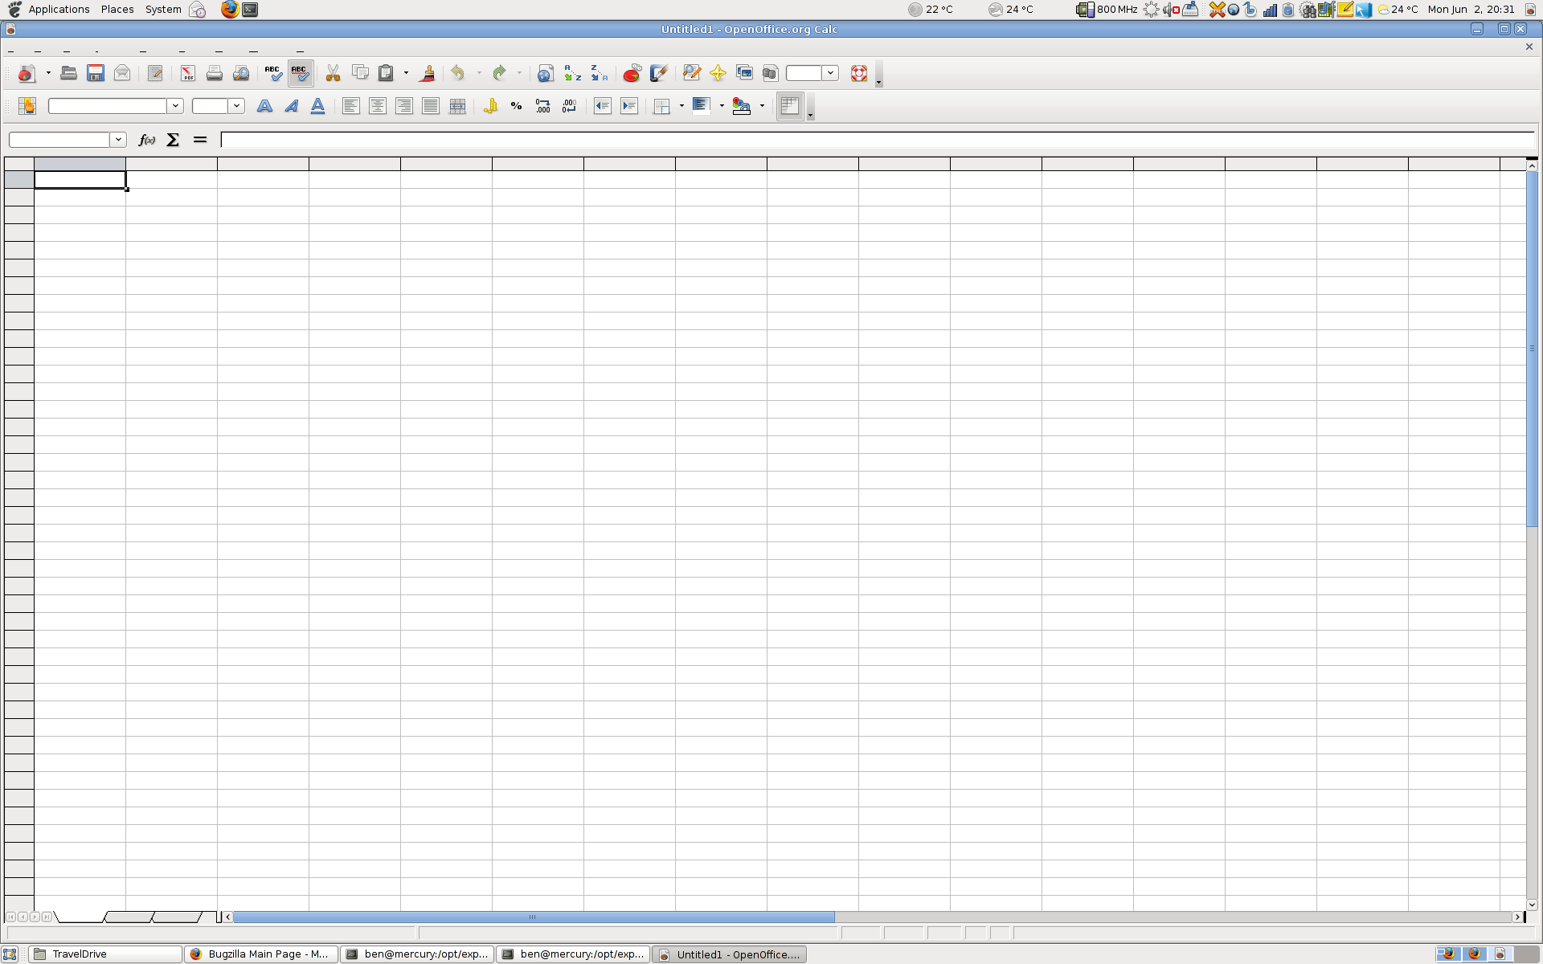This screenshot has width=1543, height=964.
Task: Click the Cut scissors icon
Action: 333,74
